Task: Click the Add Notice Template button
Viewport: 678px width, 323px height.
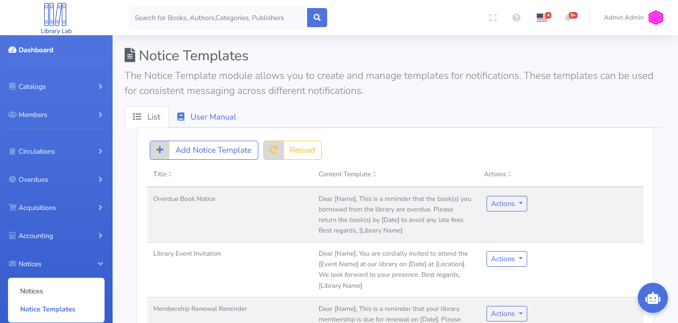Action: [204, 150]
